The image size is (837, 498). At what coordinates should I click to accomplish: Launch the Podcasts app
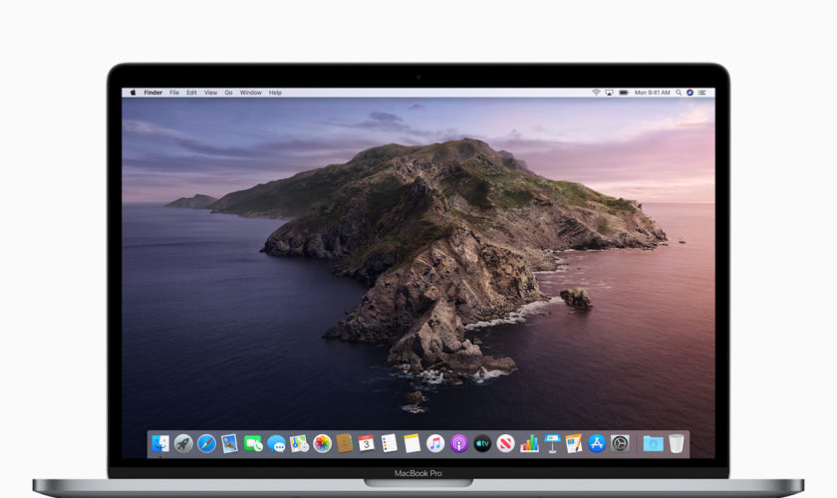tap(458, 443)
